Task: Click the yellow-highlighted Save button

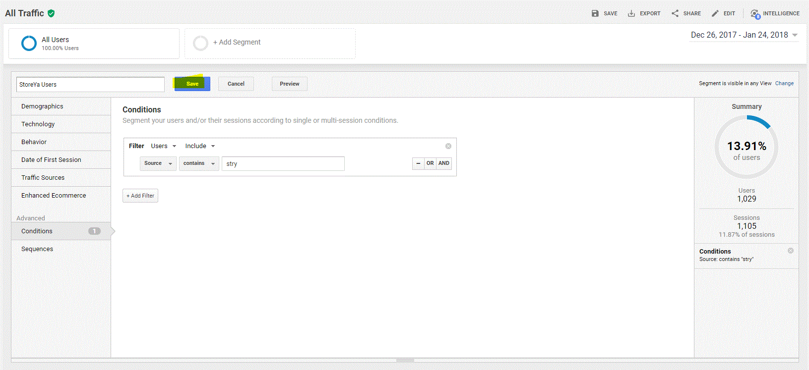Action: click(x=192, y=84)
